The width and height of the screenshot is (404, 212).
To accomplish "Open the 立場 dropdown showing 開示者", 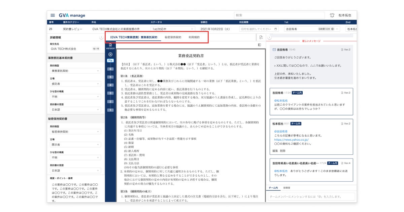I will click(75, 144).
